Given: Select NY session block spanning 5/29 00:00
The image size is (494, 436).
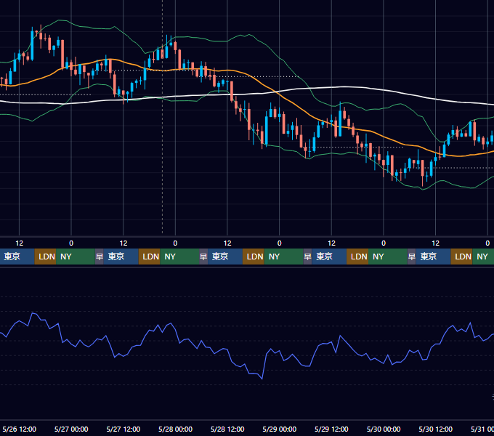Looking at the screenshot, I should [x=283, y=257].
